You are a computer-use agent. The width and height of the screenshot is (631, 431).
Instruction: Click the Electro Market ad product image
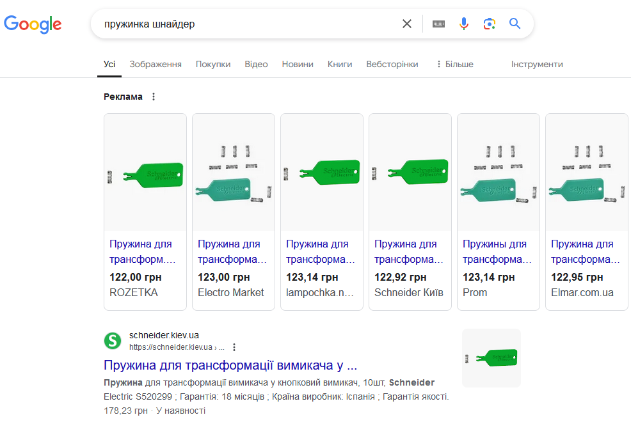click(x=234, y=173)
